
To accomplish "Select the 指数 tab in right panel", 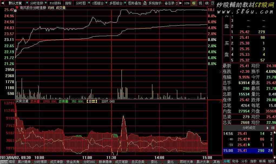I will pos(253,161).
